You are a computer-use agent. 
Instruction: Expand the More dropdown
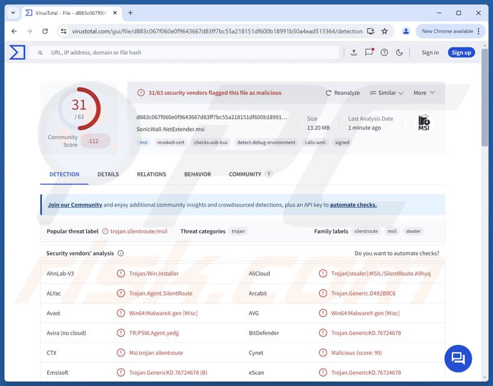424,93
